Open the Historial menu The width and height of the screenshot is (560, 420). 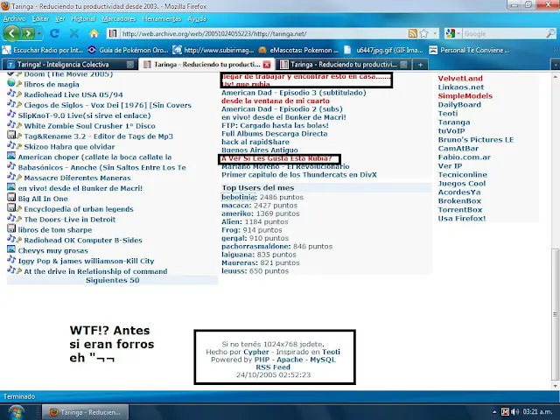(x=83, y=18)
